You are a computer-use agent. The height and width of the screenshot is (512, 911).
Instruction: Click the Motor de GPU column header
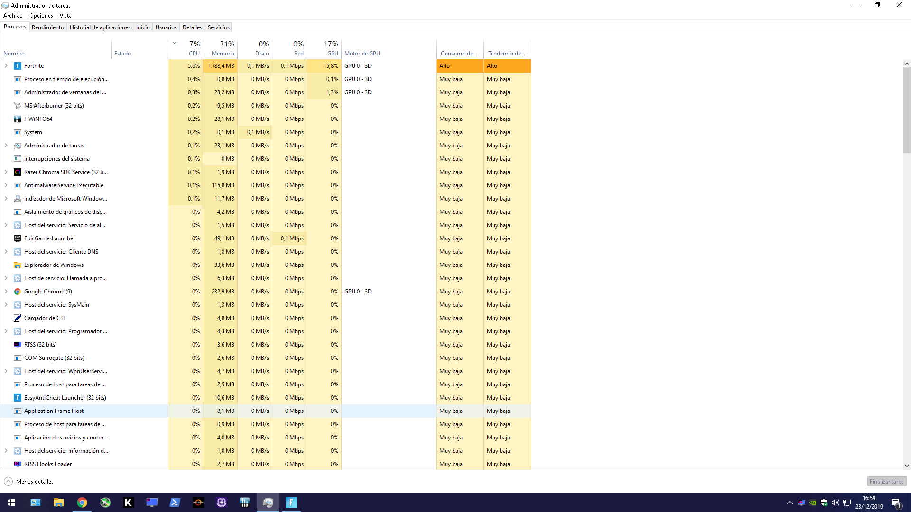point(389,48)
